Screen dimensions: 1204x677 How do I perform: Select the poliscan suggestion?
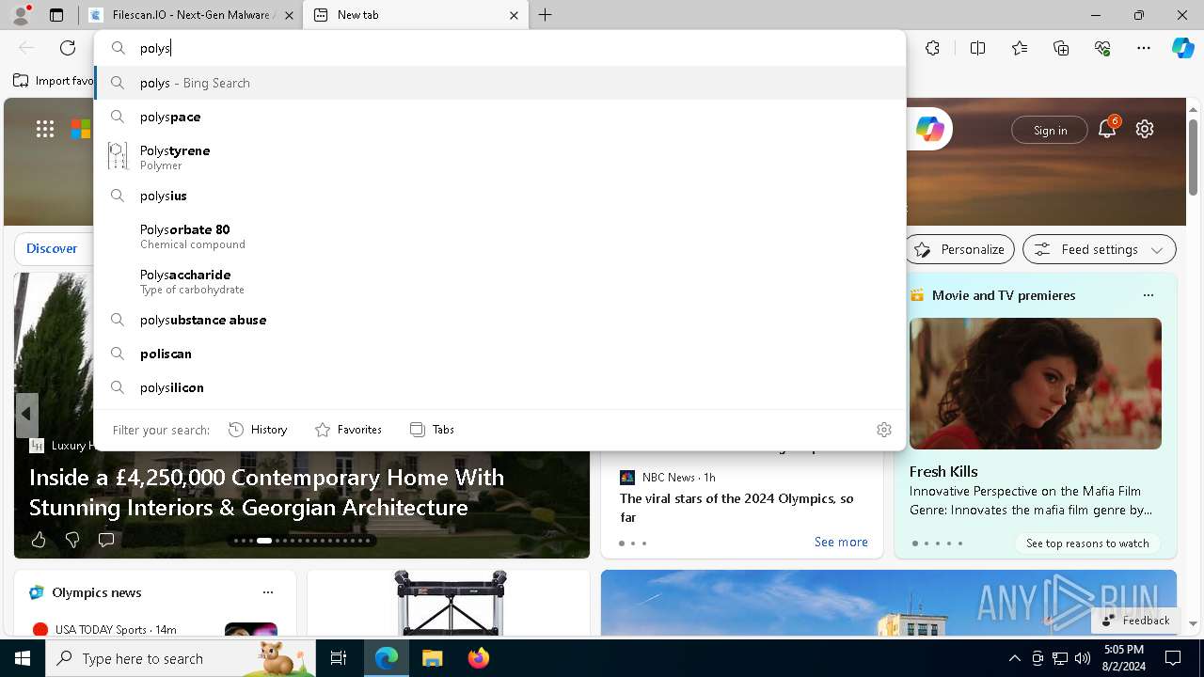[x=500, y=354]
